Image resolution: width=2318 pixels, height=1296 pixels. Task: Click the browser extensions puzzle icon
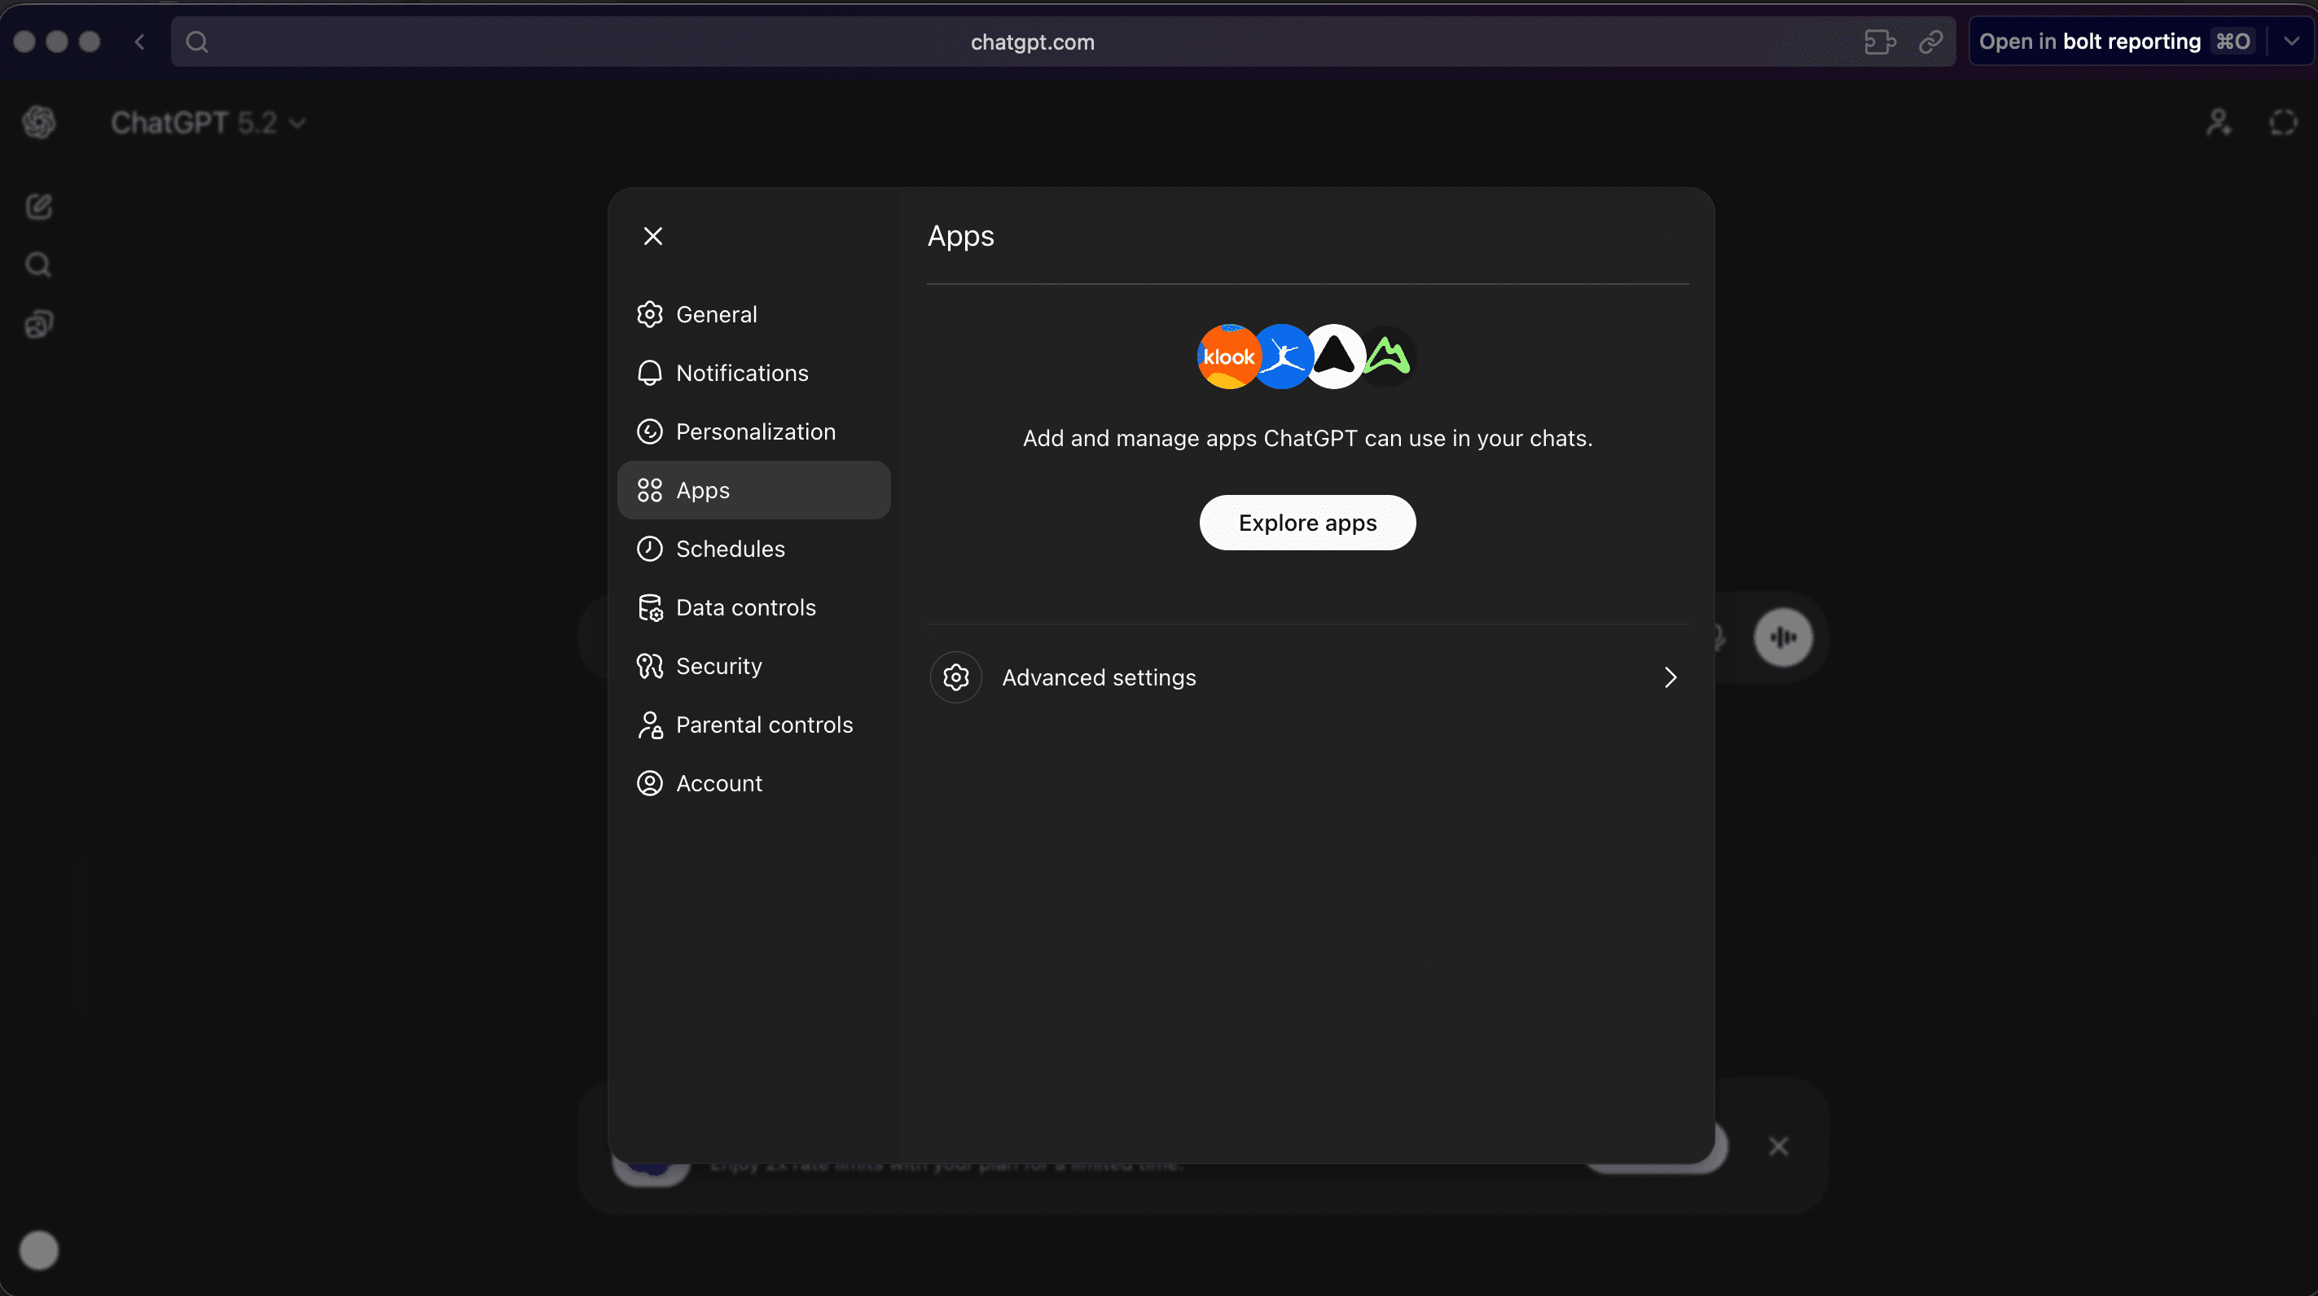click(1879, 42)
